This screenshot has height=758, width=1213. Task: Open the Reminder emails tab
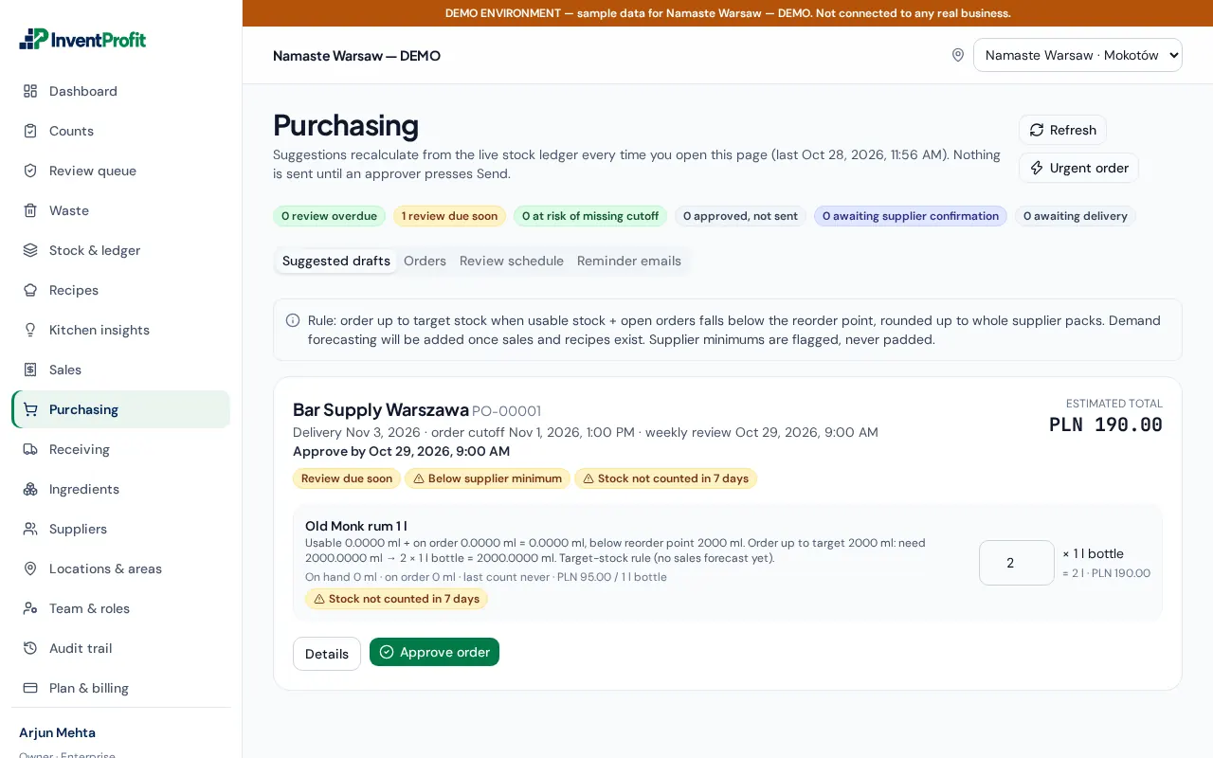tap(629, 261)
